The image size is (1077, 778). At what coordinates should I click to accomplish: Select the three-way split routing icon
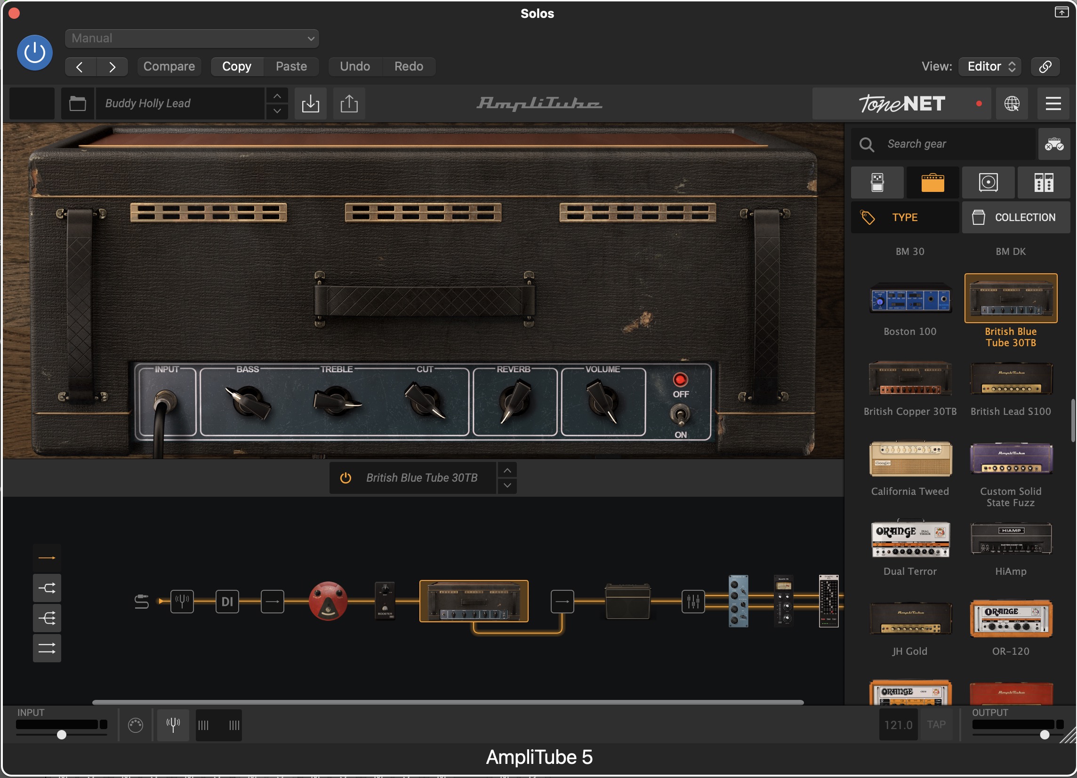point(47,618)
